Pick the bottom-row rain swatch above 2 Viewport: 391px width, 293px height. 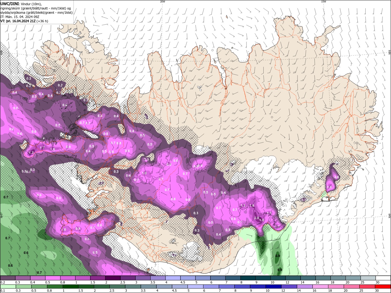click(x=102, y=287)
